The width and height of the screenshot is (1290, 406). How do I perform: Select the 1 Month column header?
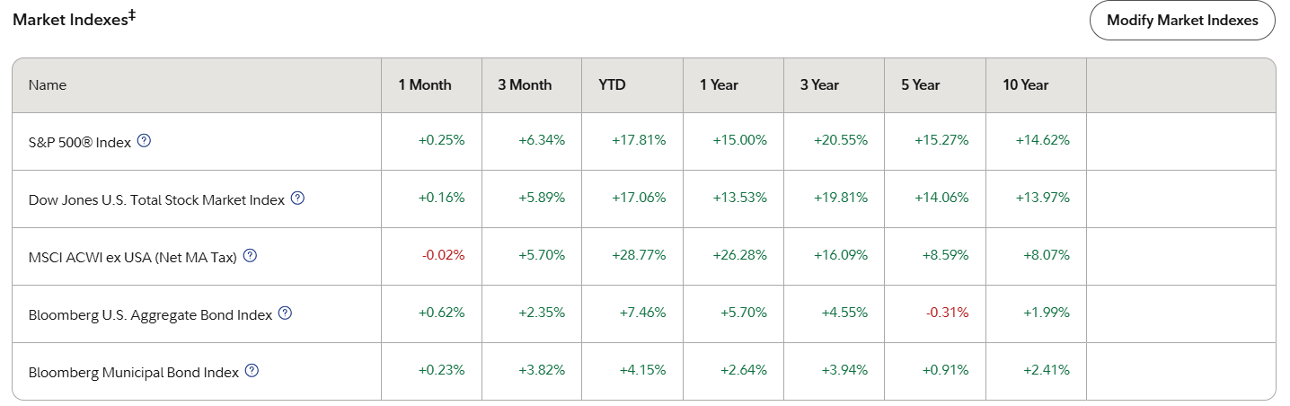tap(425, 85)
